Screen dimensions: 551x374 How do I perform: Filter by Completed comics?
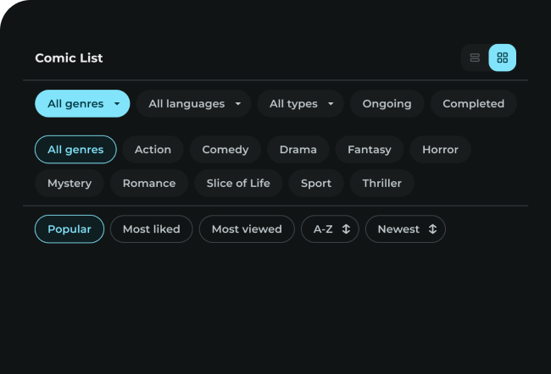point(473,104)
